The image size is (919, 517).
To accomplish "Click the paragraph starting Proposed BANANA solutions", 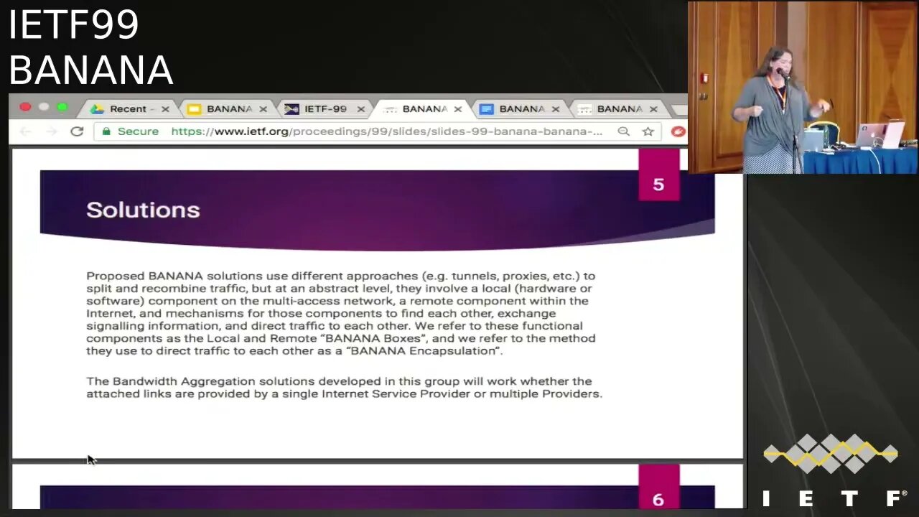I will point(341,313).
